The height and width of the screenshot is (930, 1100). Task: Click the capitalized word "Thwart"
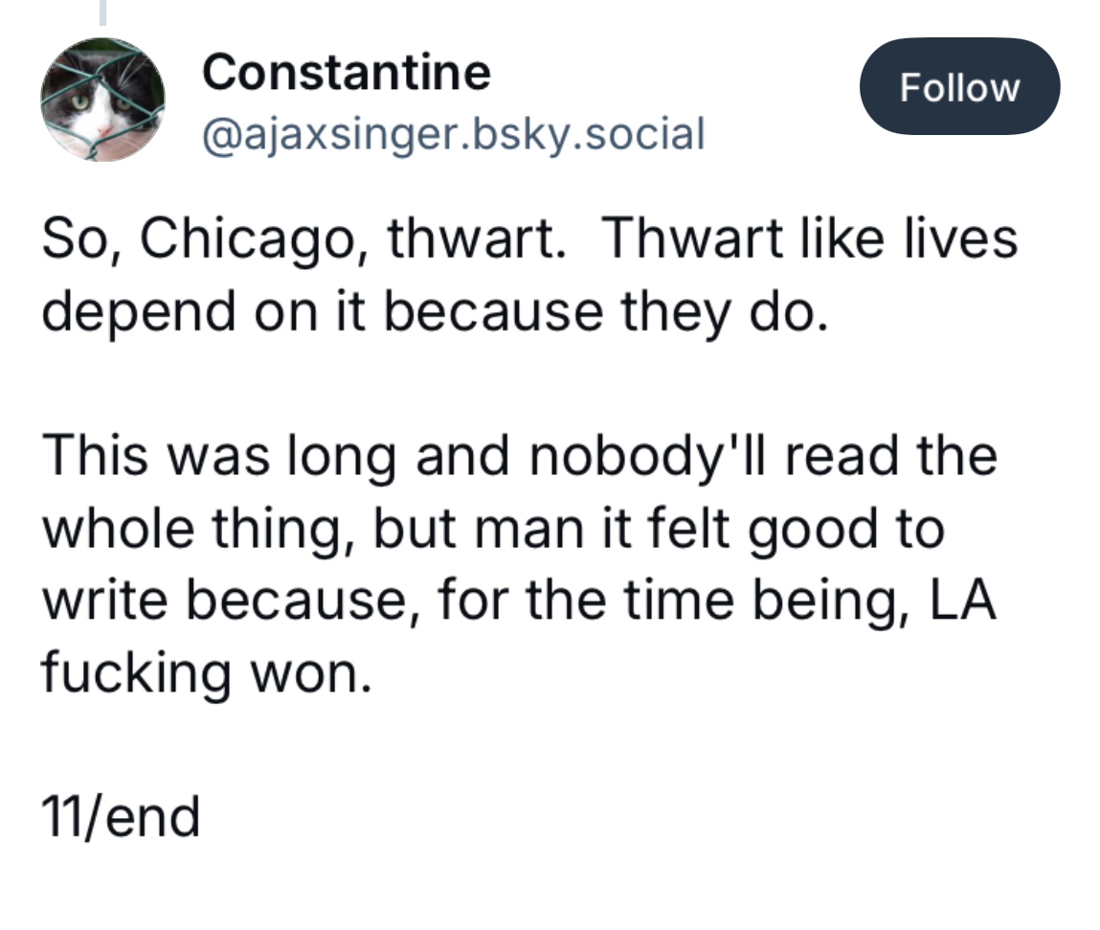click(692, 238)
